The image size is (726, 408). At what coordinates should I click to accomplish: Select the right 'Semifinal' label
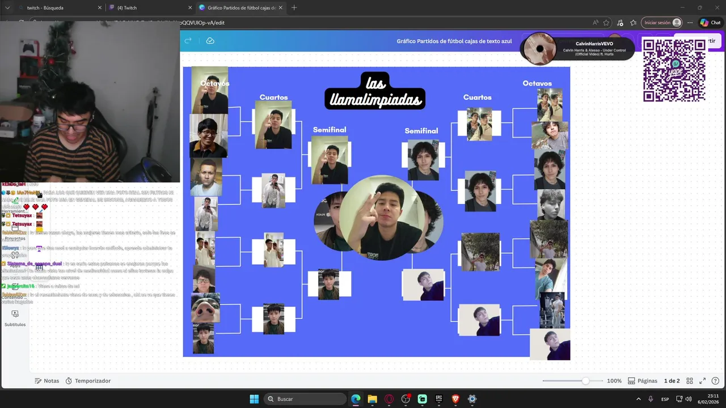tap(421, 131)
